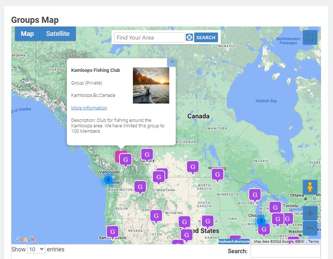333x259 pixels.
Task: Click the Street View Pegman icon
Action: coord(309,187)
